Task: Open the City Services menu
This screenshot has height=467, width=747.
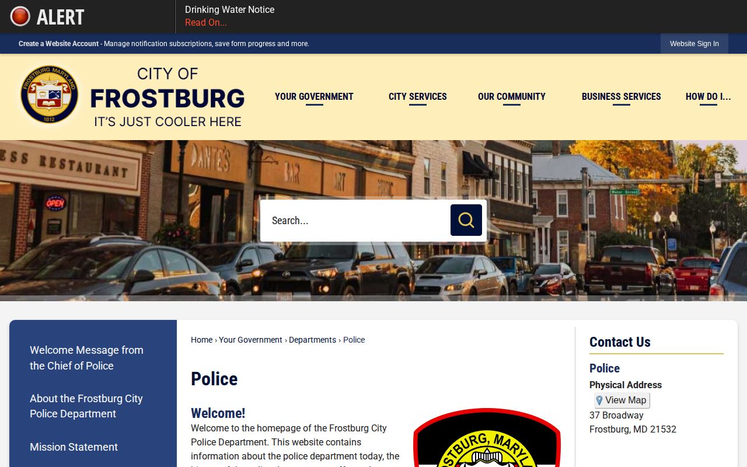Action: (418, 97)
